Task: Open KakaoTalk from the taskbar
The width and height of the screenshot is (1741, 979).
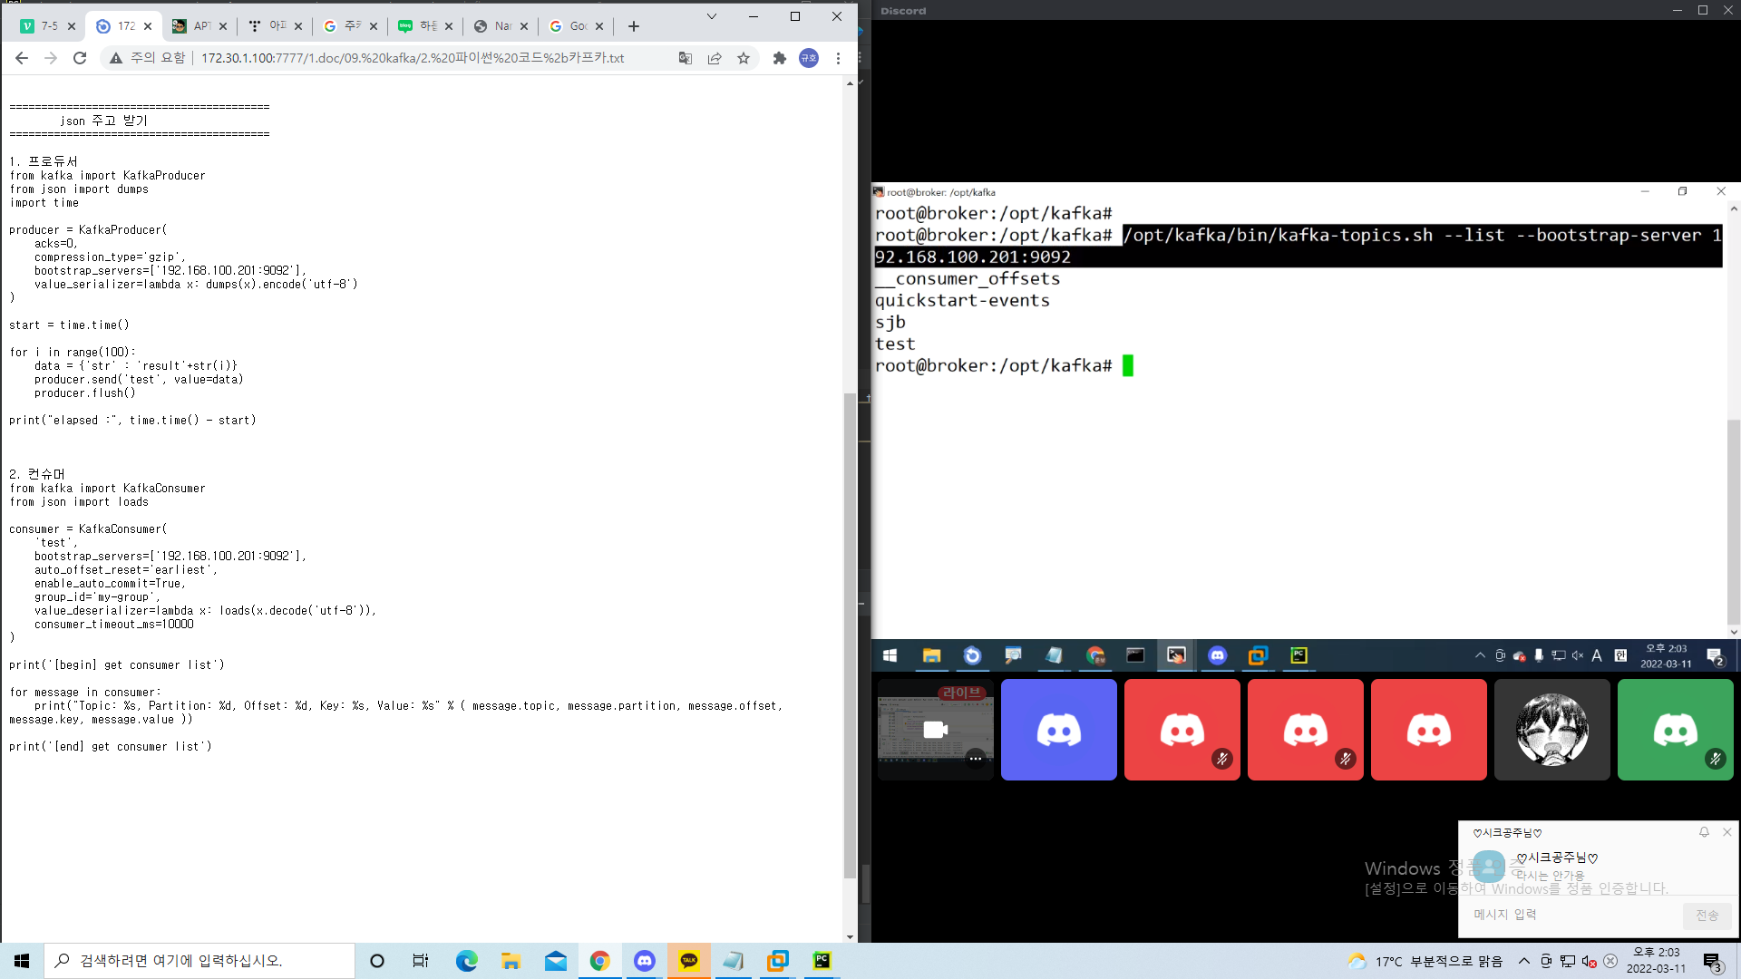Action: 689,961
